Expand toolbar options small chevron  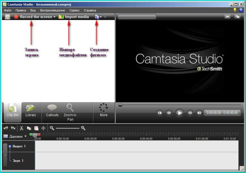(105, 17)
